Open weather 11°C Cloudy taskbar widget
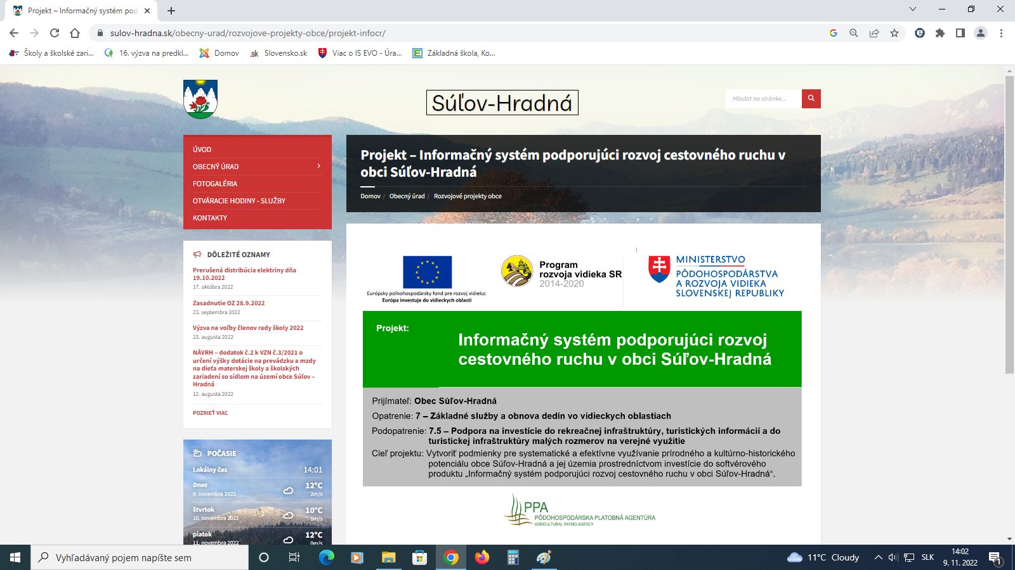This screenshot has height=570, width=1015. pyautogui.click(x=823, y=557)
